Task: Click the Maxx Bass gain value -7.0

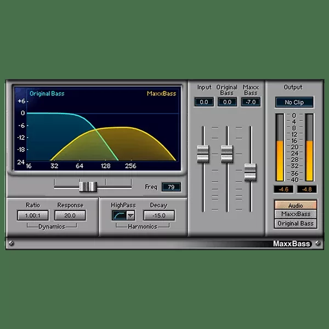Action: pyautogui.click(x=251, y=102)
